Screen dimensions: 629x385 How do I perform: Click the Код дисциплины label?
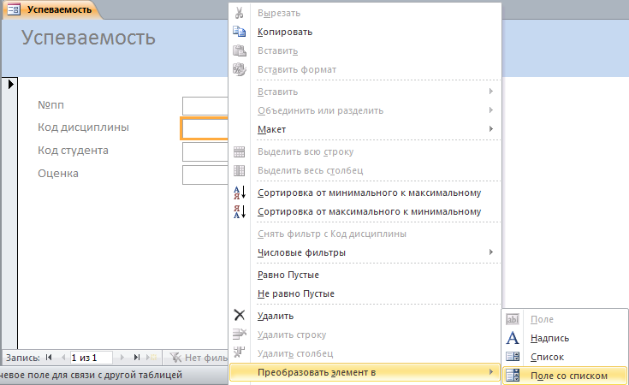tap(84, 127)
